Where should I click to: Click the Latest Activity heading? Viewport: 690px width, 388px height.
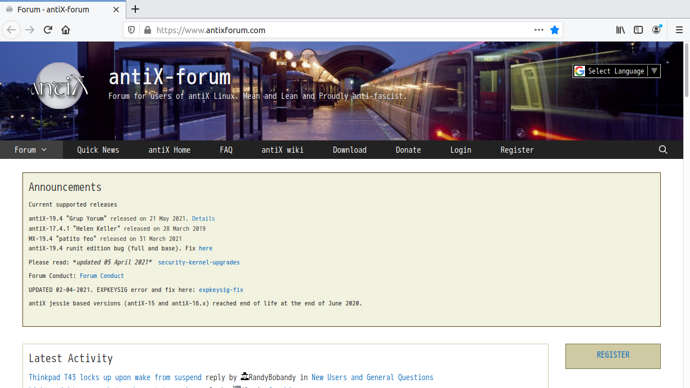coord(71,358)
